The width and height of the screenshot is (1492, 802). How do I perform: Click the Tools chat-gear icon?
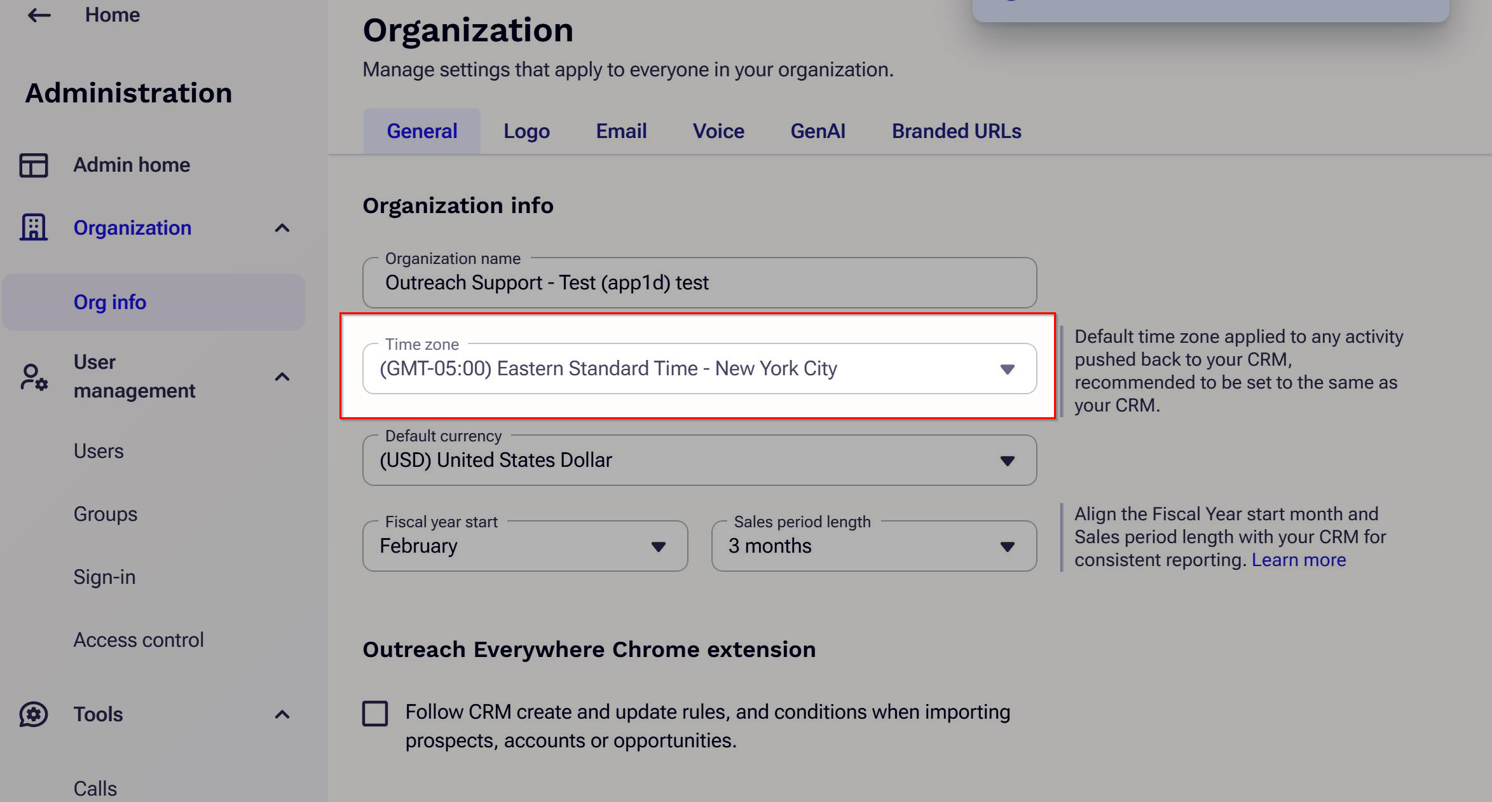[34, 714]
